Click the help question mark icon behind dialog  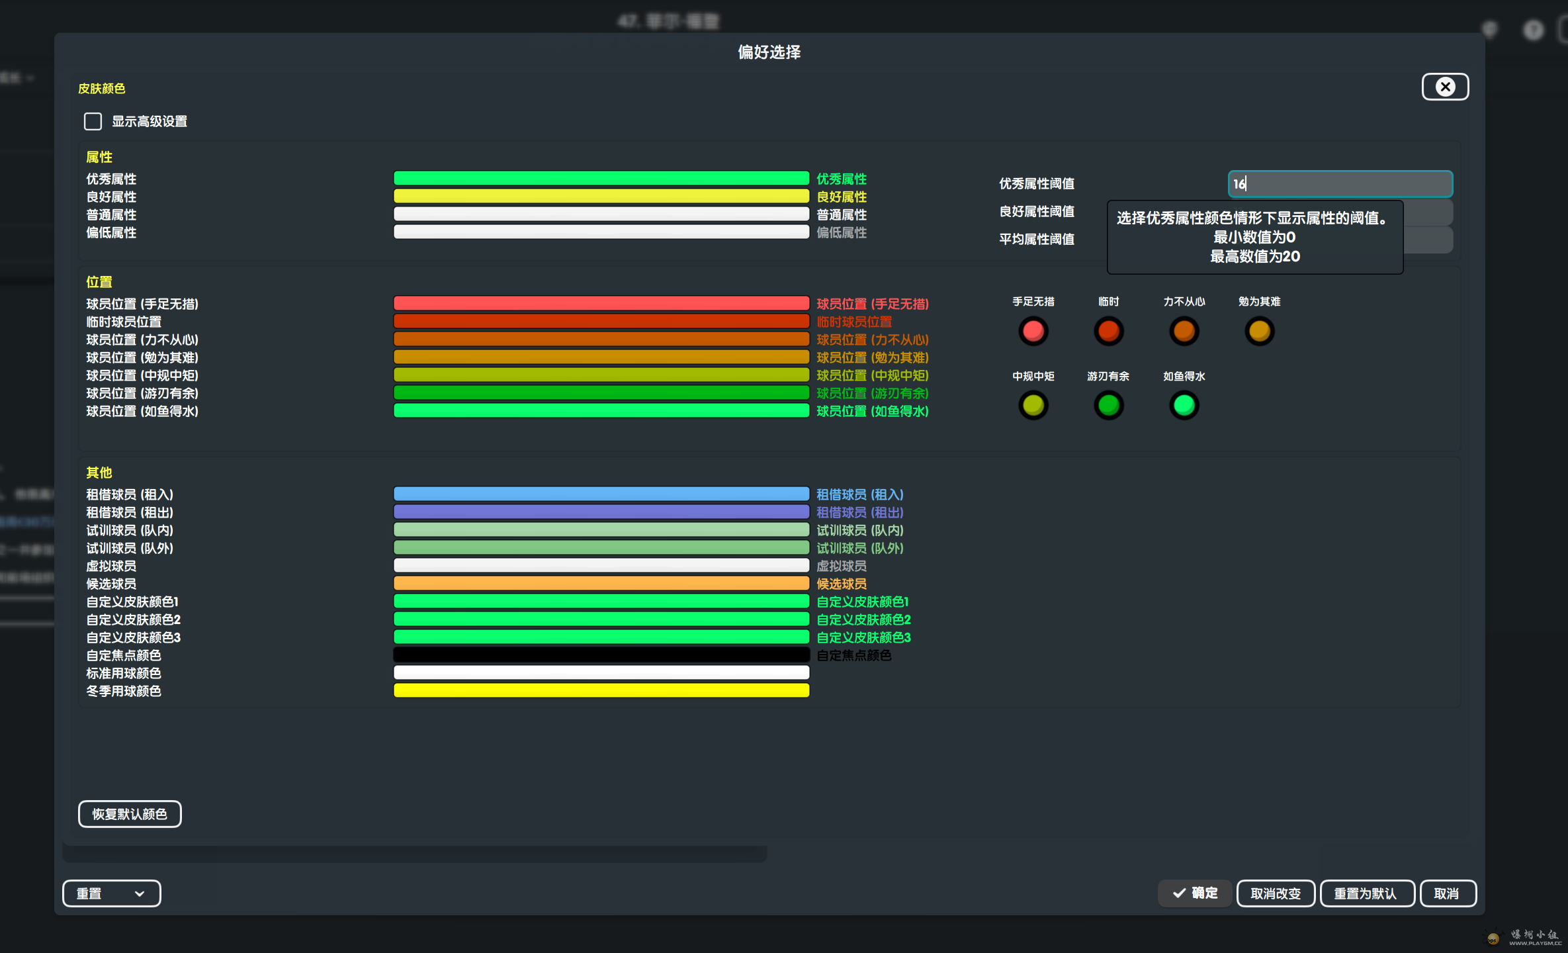click(x=1533, y=30)
